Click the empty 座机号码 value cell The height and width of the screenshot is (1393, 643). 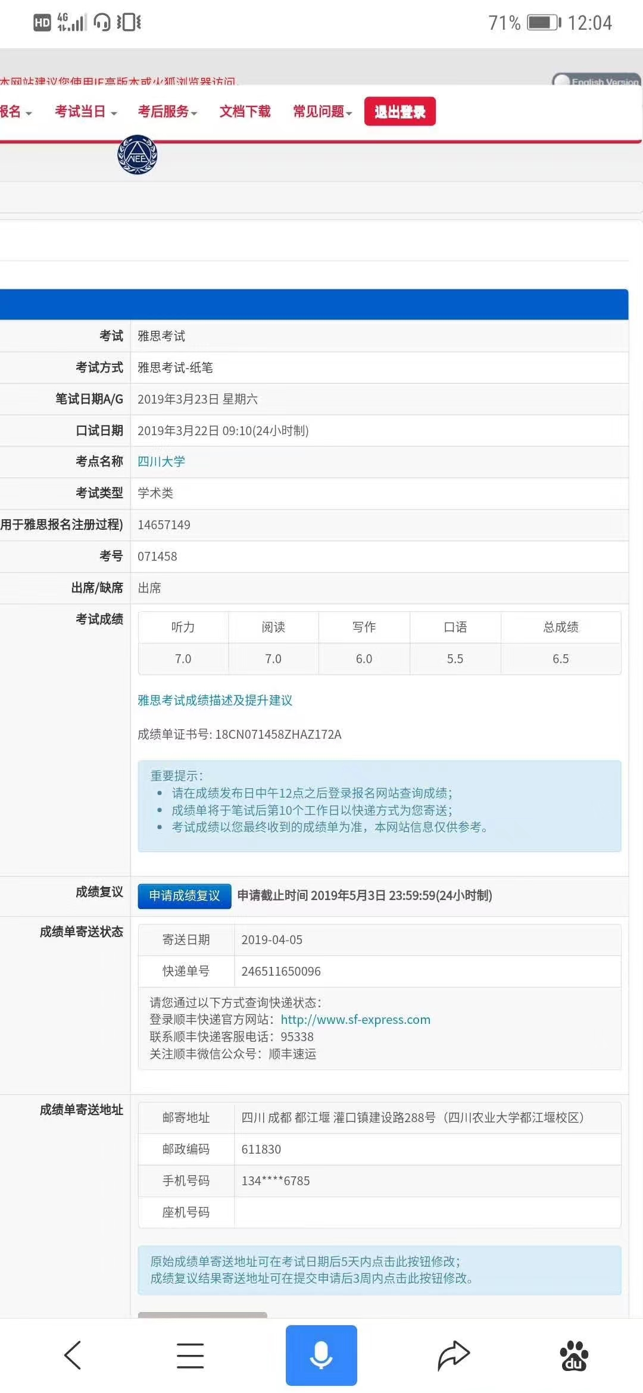click(x=427, y=1212)
